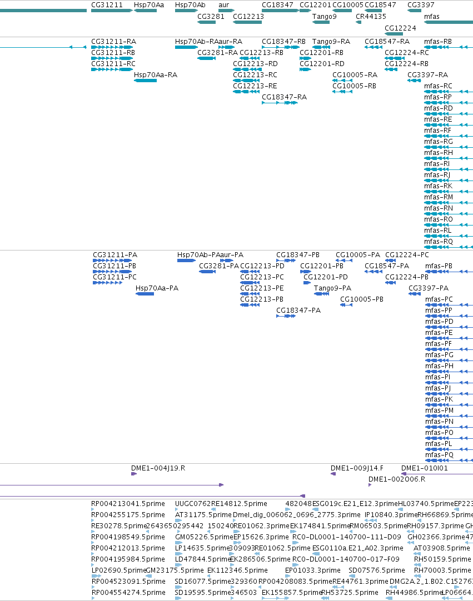Click the RP004213041.5prime EST label
This screenshot has width=473, height=601.
128,504
